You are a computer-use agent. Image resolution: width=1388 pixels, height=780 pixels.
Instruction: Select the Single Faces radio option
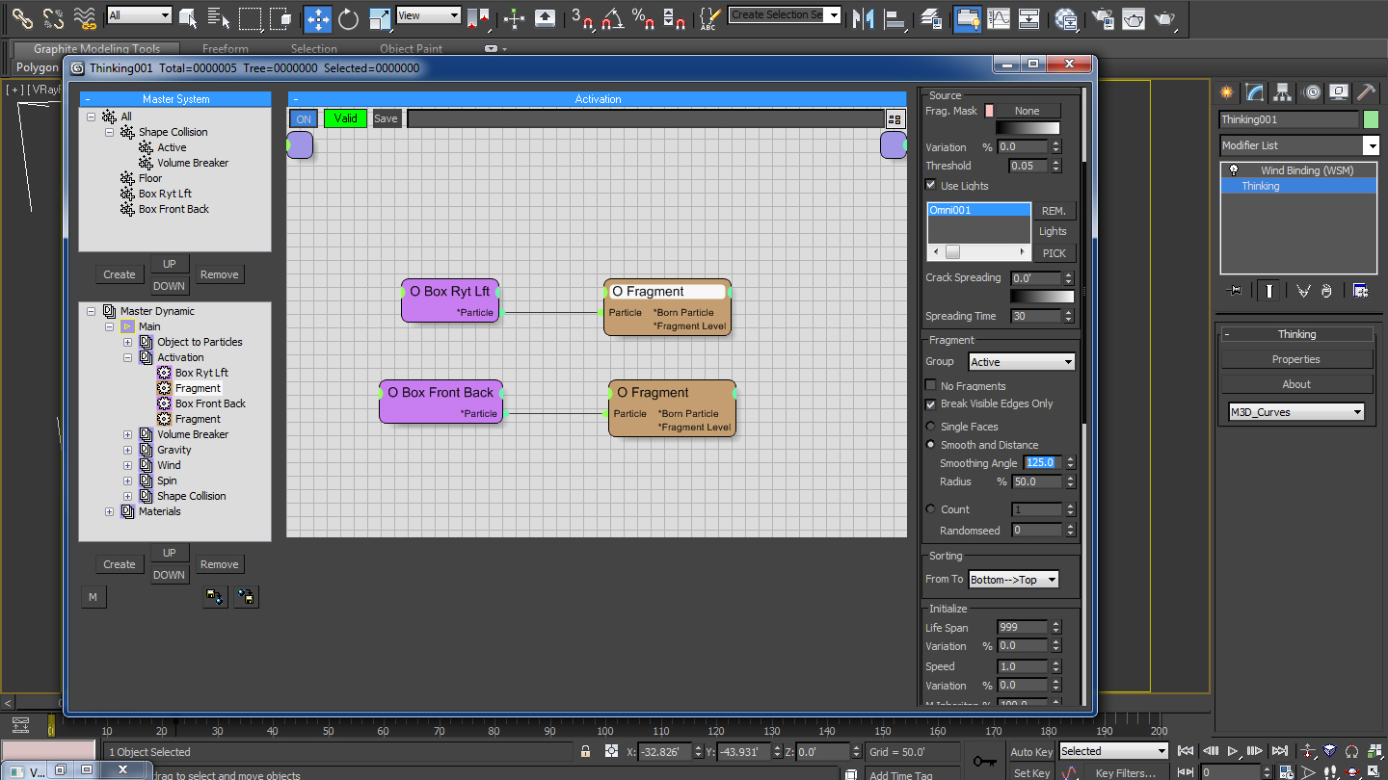931,427
